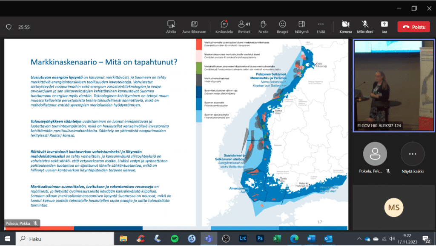Image resolution: width=436 pixels, height=246 pixels.
Task: Click the shared slide Markkinaskenaario title
Action: (x=104, y=62)
